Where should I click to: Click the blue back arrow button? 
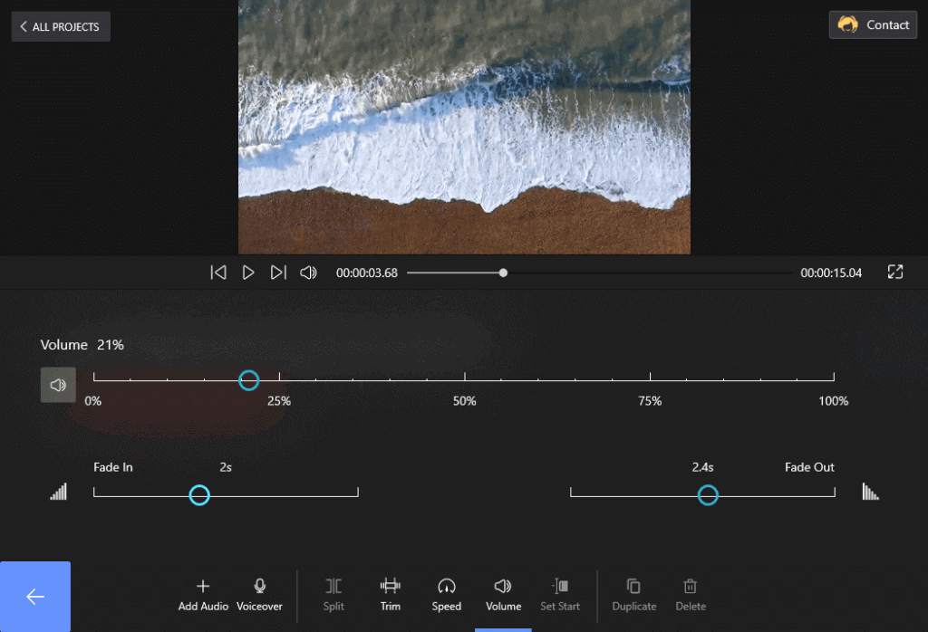35,597
